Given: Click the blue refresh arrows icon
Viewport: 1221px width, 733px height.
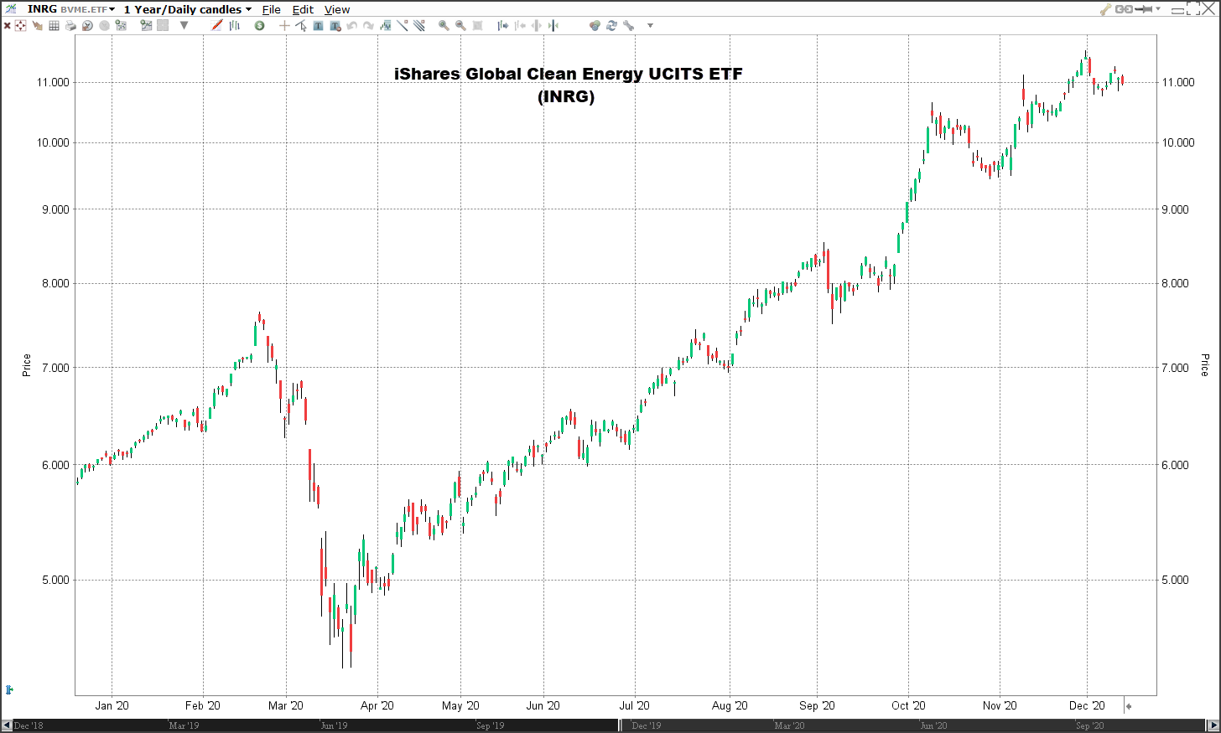Looking at the screenshot, I should click(611, 26).
